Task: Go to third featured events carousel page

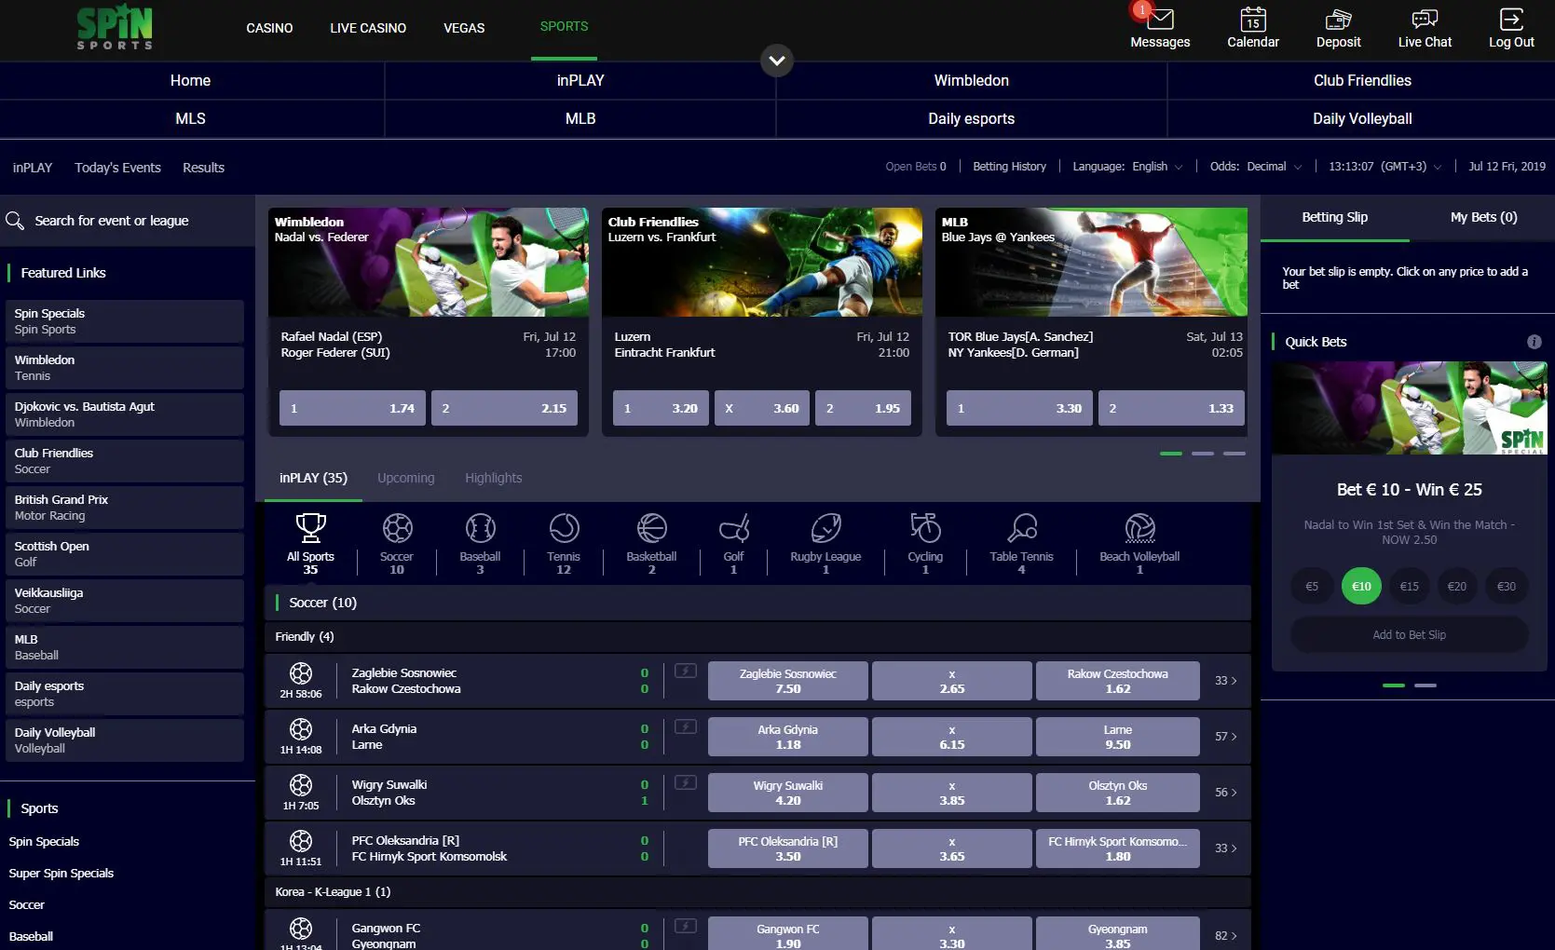Action: coord(1234,454)
